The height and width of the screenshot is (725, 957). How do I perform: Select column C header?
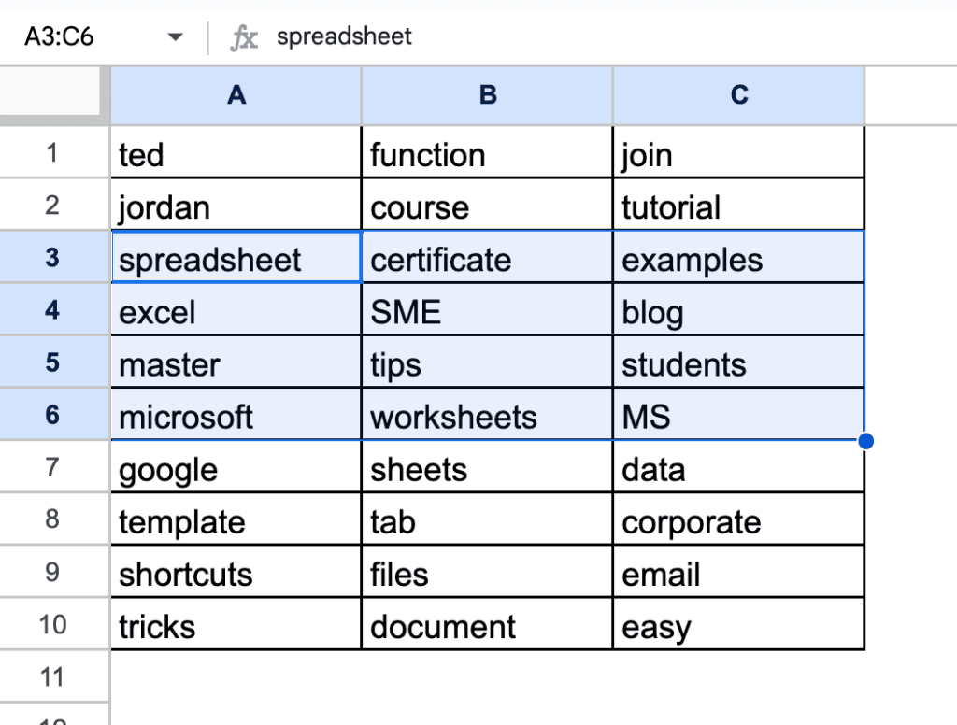738,94
